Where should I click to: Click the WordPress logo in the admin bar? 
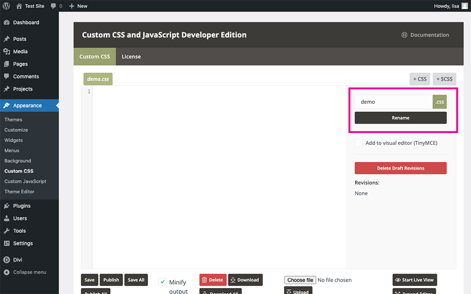coord(6,6)
